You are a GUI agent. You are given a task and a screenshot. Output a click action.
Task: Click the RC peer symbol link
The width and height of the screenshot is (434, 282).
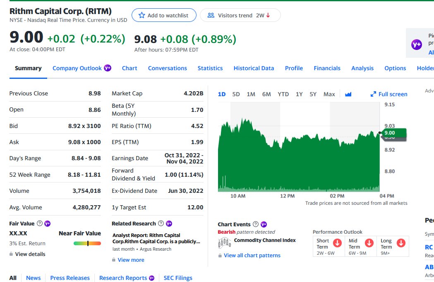(x=429, y=247)
